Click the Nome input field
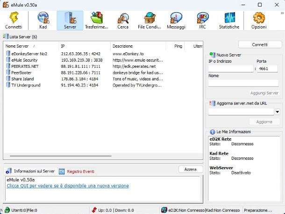 pyautogui.click(x=243, y=83)
